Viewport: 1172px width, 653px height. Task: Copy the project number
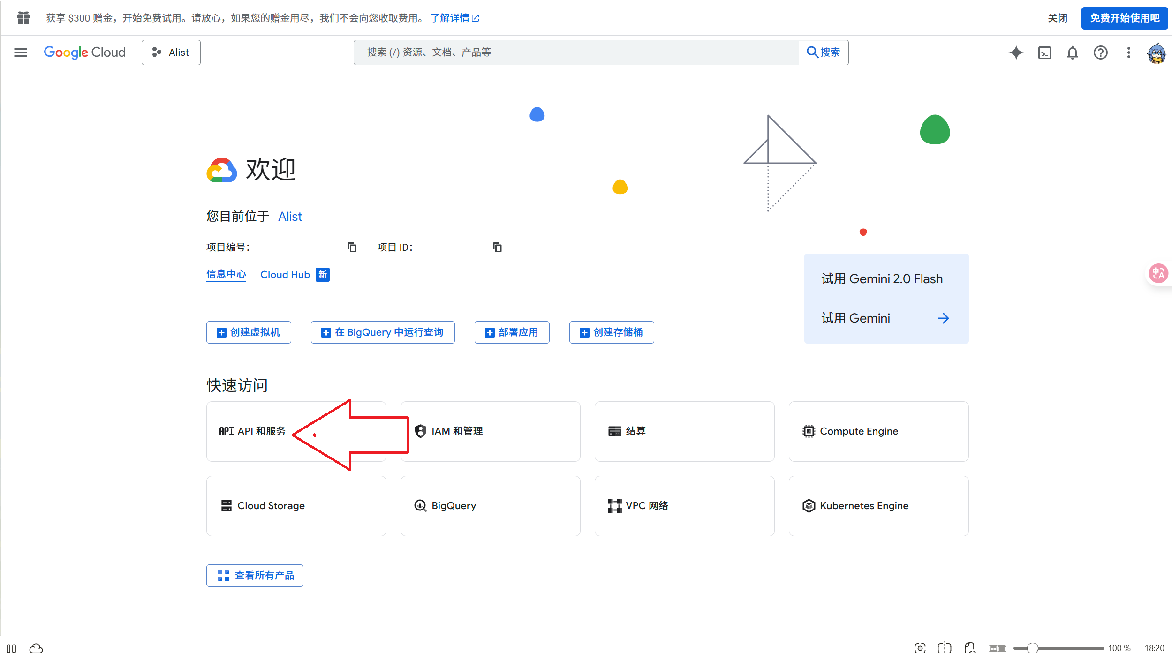(x=352, y=247)
